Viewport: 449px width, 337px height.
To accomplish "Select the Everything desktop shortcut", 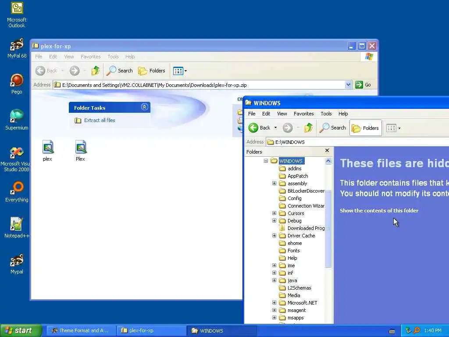I will point(17,192).
